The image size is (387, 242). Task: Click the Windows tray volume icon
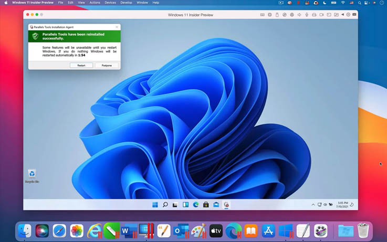(x=325, y=205)
